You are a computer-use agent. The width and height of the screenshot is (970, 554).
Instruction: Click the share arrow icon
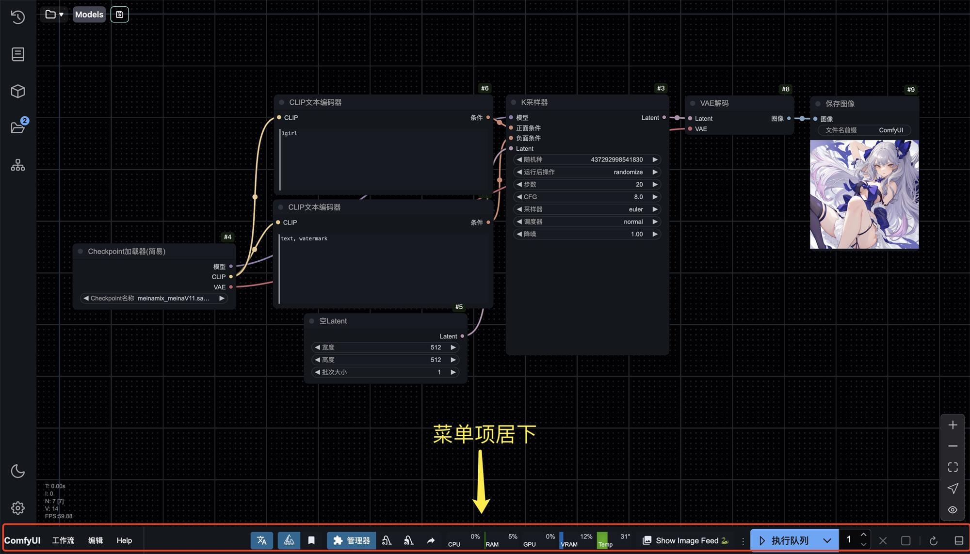(x=431, y=540)
